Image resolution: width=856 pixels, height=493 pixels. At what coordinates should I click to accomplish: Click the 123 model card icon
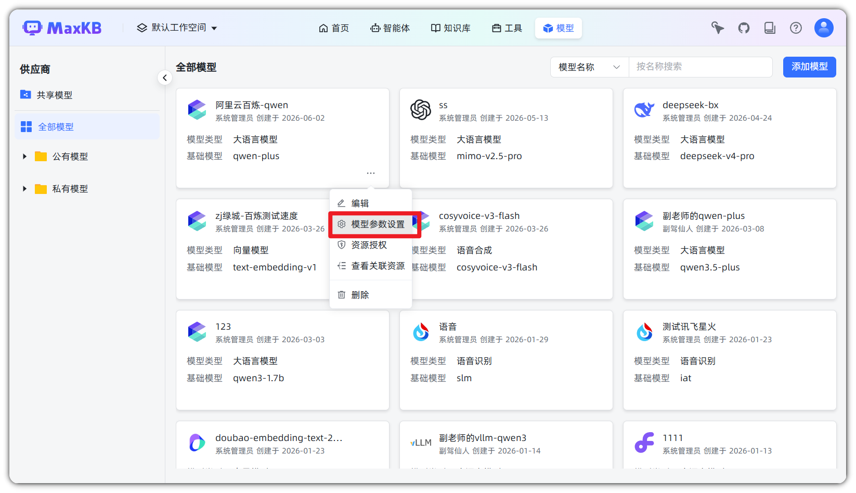coord(197,331)
